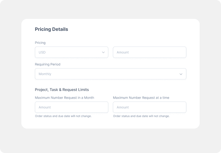
Task: Click the Requiring Period label
Action: coord(48,64)
